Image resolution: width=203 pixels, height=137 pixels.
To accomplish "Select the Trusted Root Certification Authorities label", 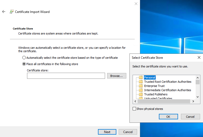I will [168, 82].
